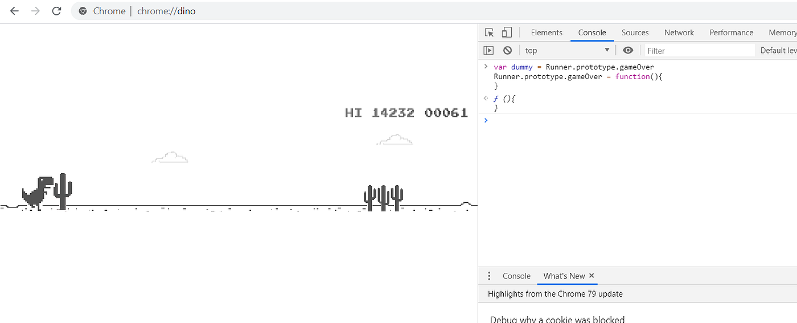Reload the chrome://dino page

point(56,11)
